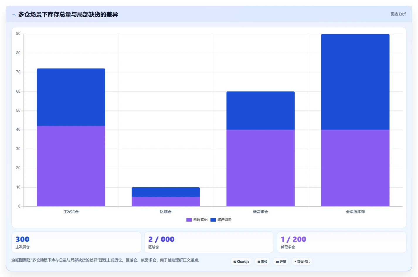This screenshot has width=418, height=277.
Task: Toggle the 阶段累积 legend item
Action: [x=197, y=220]
